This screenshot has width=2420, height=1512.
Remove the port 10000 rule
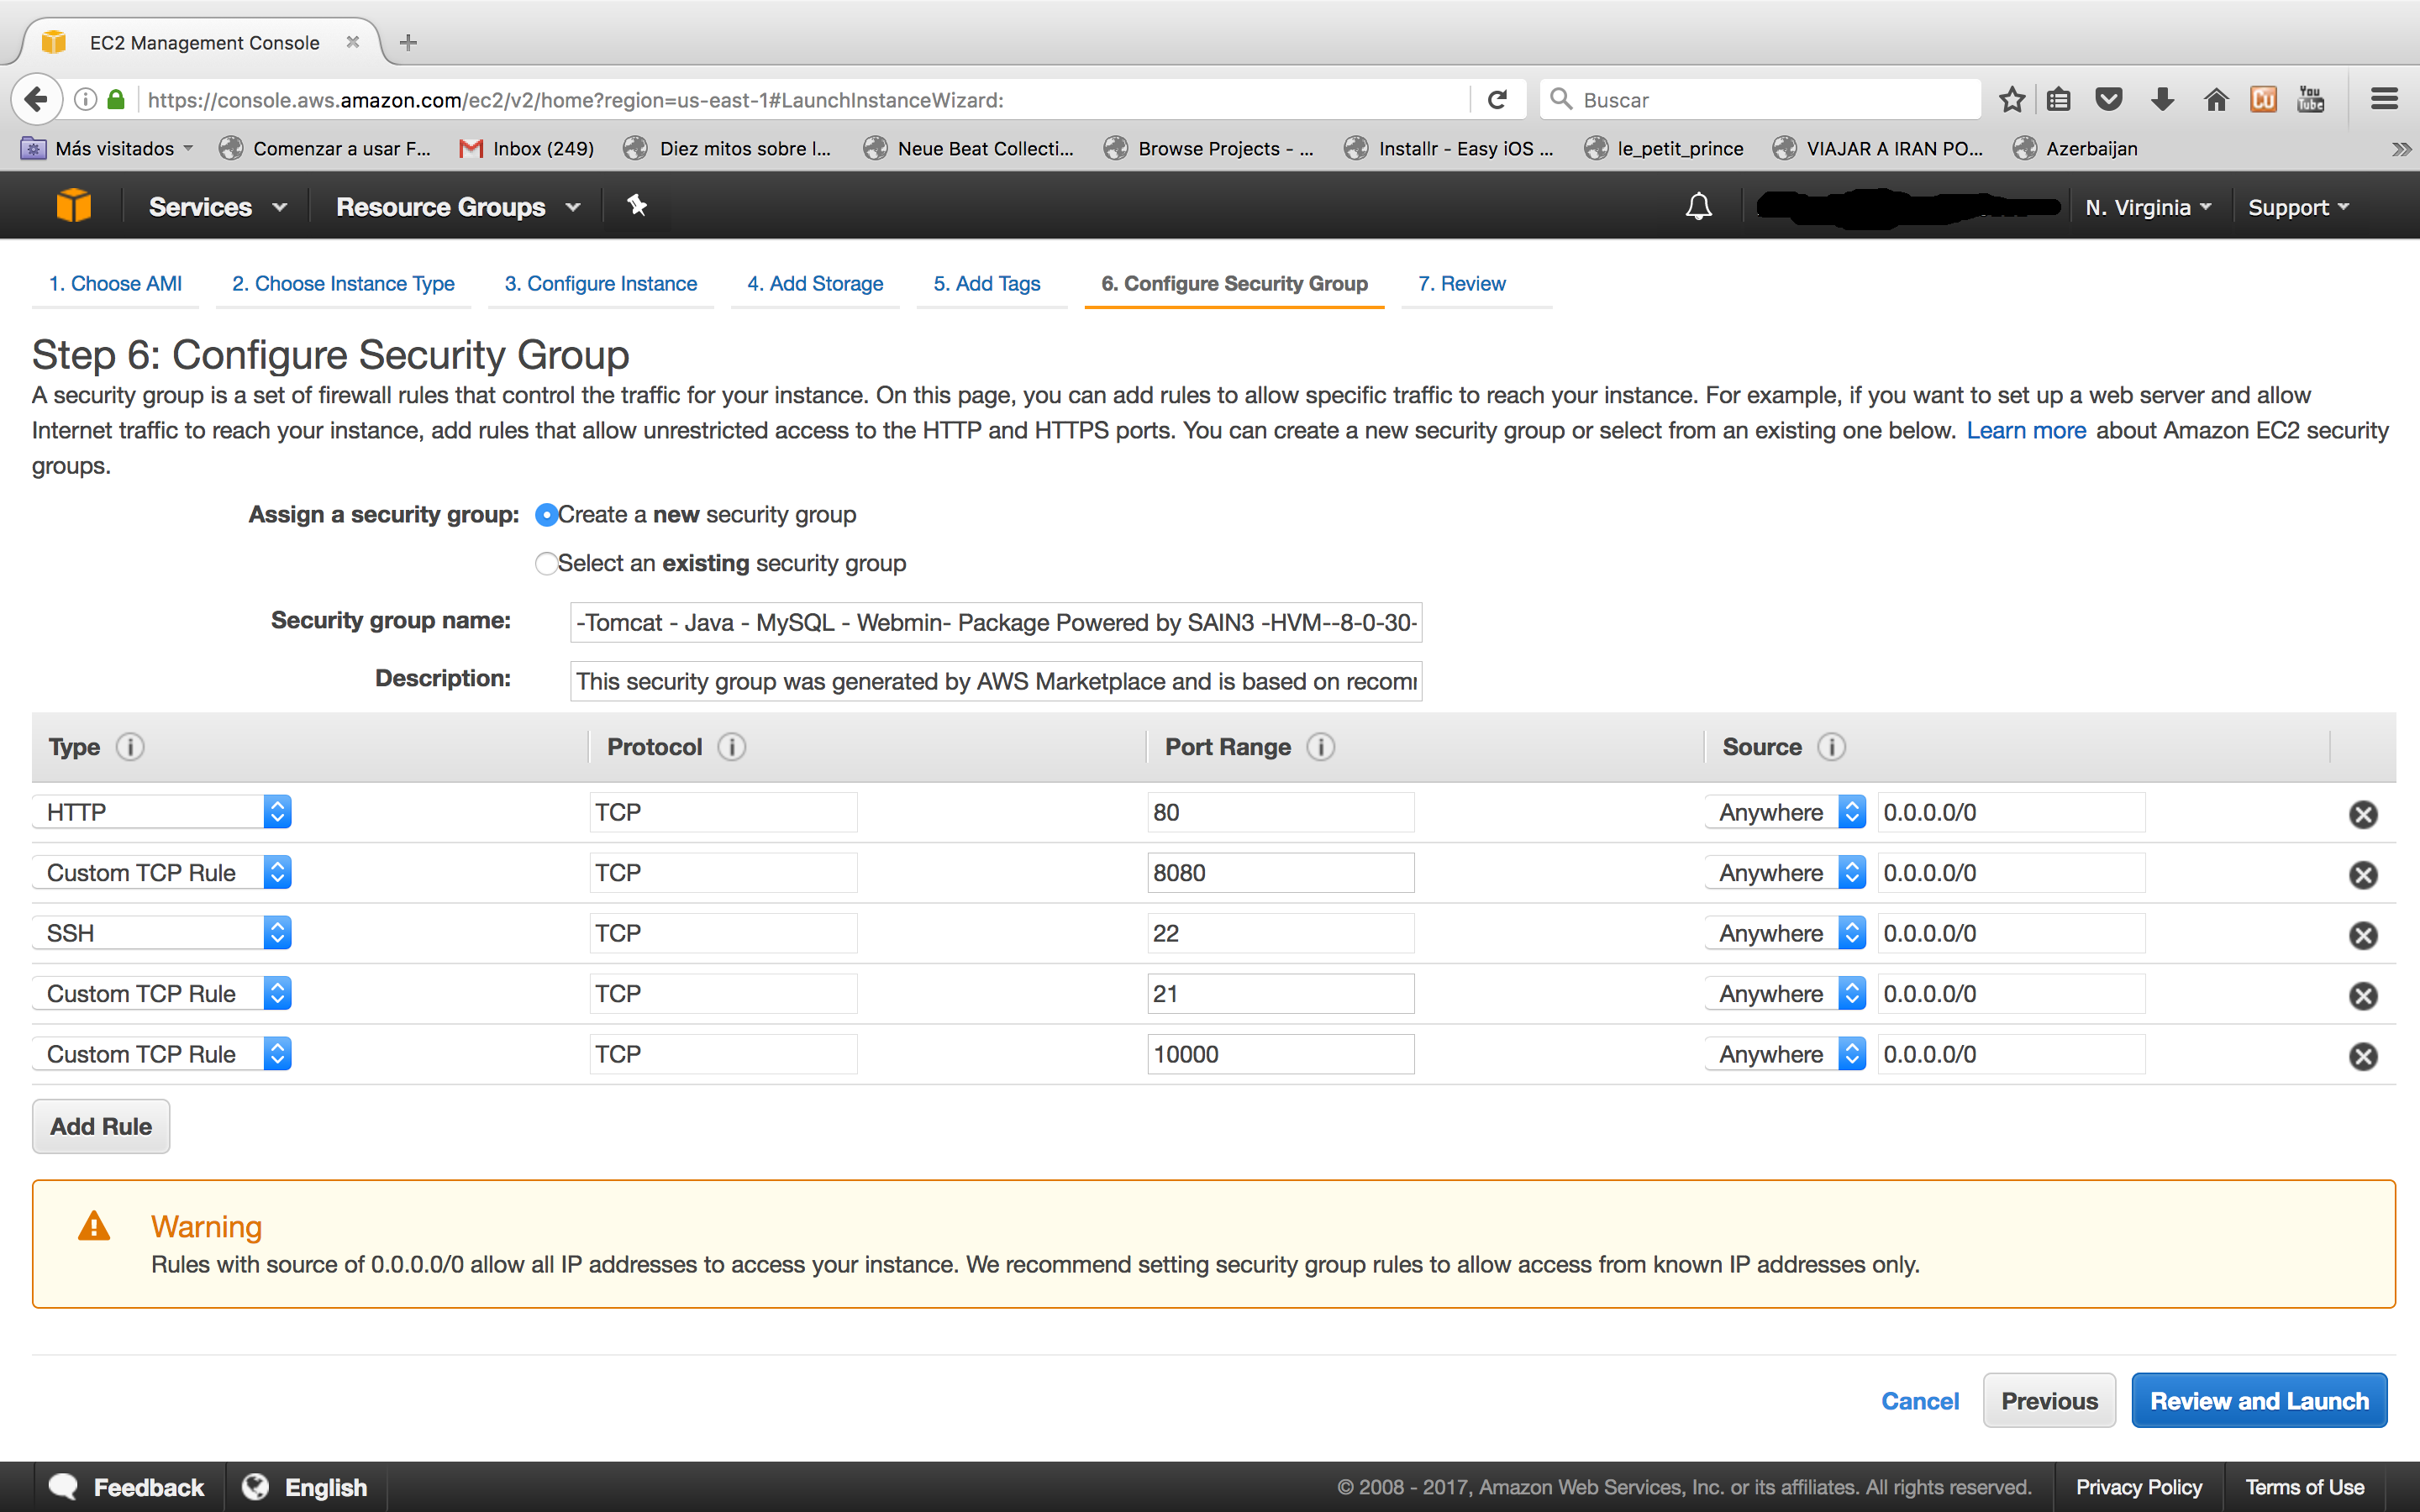click(2362, 1056)
